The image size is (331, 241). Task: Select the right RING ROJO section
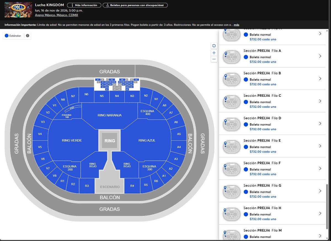point(127,165)
